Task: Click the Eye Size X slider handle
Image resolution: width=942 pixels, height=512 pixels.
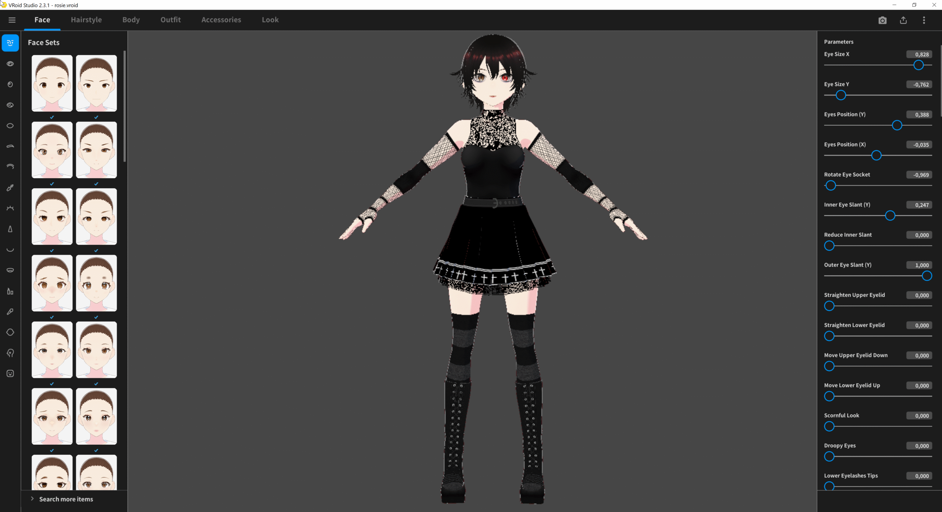Action: tap(918, 65)
